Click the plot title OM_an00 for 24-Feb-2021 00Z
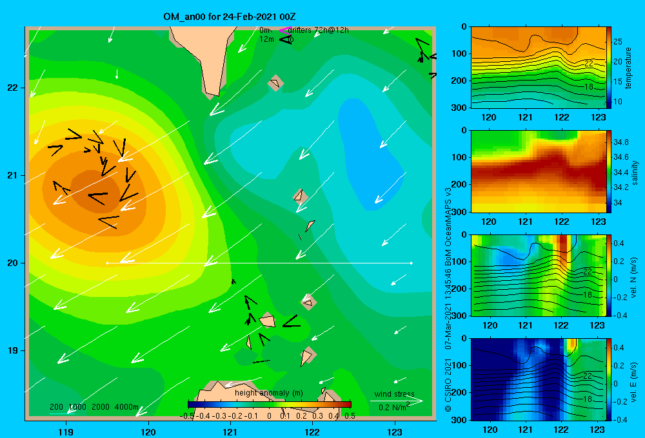The width and height of the screenshot is (645, 438). (x=229, y=17)
